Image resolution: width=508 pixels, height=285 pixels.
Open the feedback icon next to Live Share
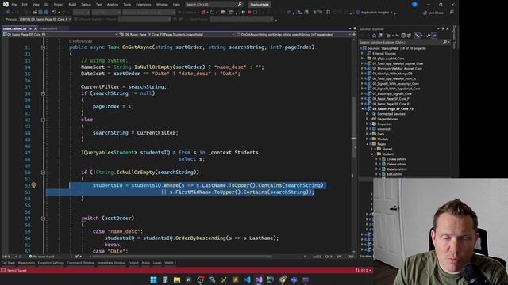pos(452,13)
